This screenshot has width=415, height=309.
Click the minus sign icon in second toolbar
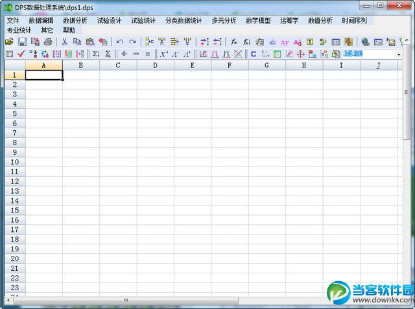pos(136,54)
